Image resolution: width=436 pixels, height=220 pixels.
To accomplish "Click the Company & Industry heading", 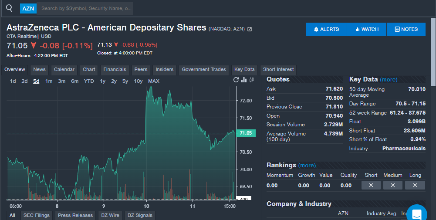I will 299,204.
